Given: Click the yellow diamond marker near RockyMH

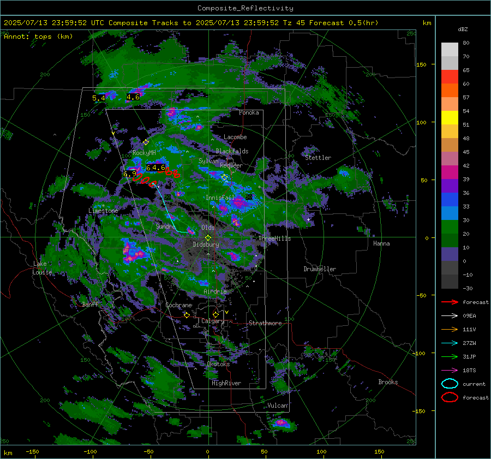Looking at the screenshot, I should click(x=146, y=142).
